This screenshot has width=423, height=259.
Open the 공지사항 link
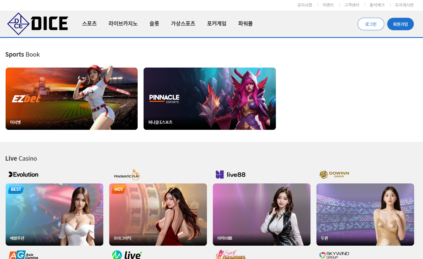click(305, 5)
